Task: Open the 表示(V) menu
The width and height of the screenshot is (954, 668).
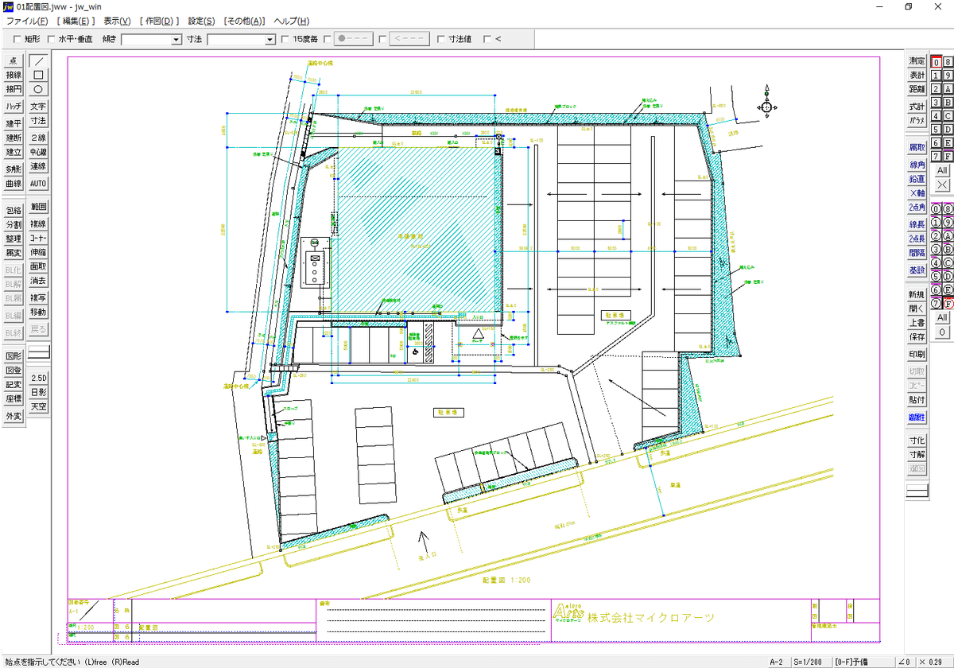Action: pyautogui.click(x=117, y=21)
